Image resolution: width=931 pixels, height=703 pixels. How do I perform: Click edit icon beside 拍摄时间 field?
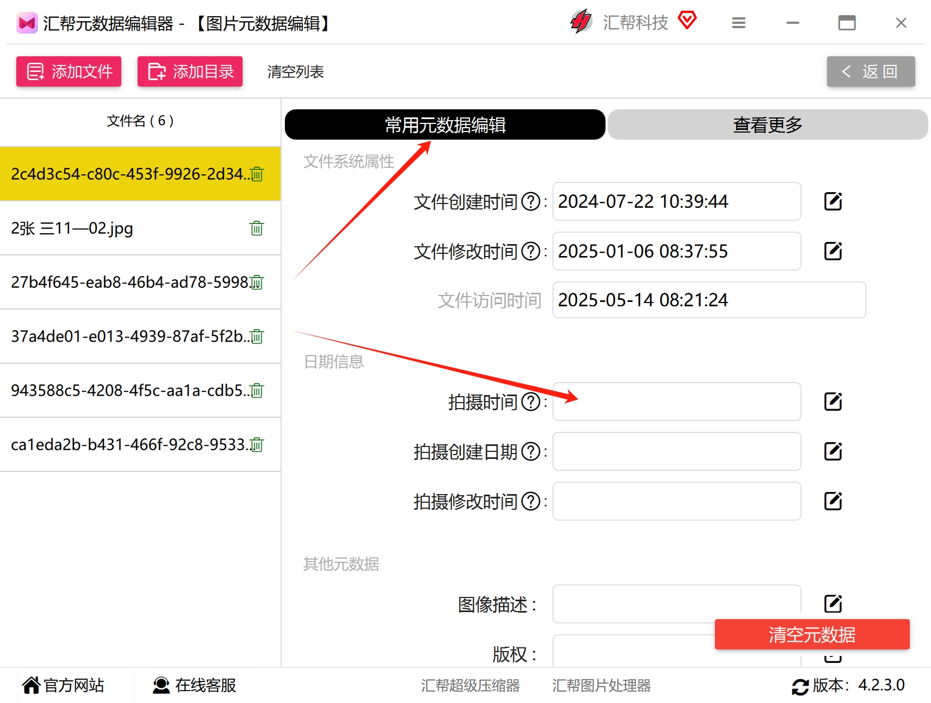point(833,402)
